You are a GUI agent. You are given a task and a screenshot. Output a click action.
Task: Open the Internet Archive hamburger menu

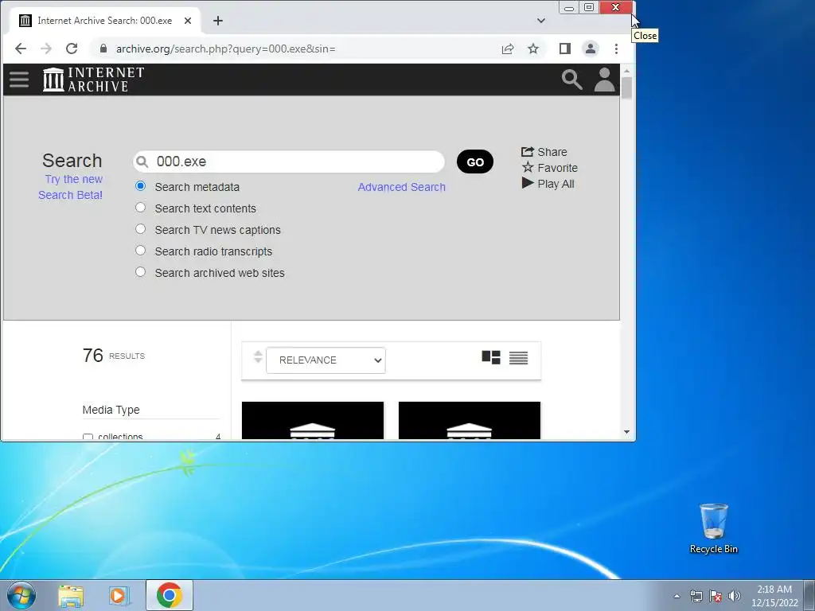(19, 80)
